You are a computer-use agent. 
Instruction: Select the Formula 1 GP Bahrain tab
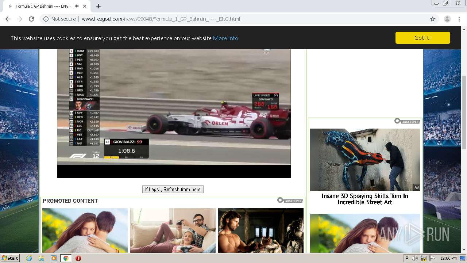[x=47, y=6]
